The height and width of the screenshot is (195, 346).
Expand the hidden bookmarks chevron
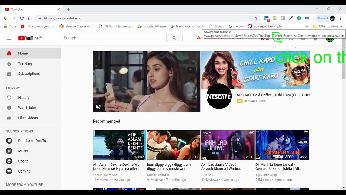306,26
